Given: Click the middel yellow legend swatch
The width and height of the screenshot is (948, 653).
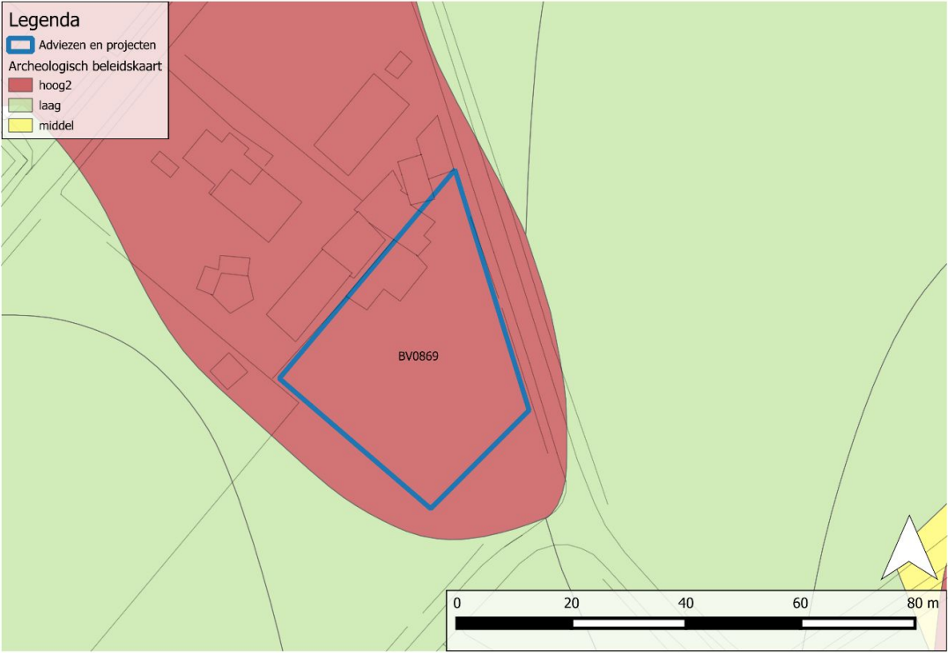Looking at the screenshot, I should click(x=20, y=126).
